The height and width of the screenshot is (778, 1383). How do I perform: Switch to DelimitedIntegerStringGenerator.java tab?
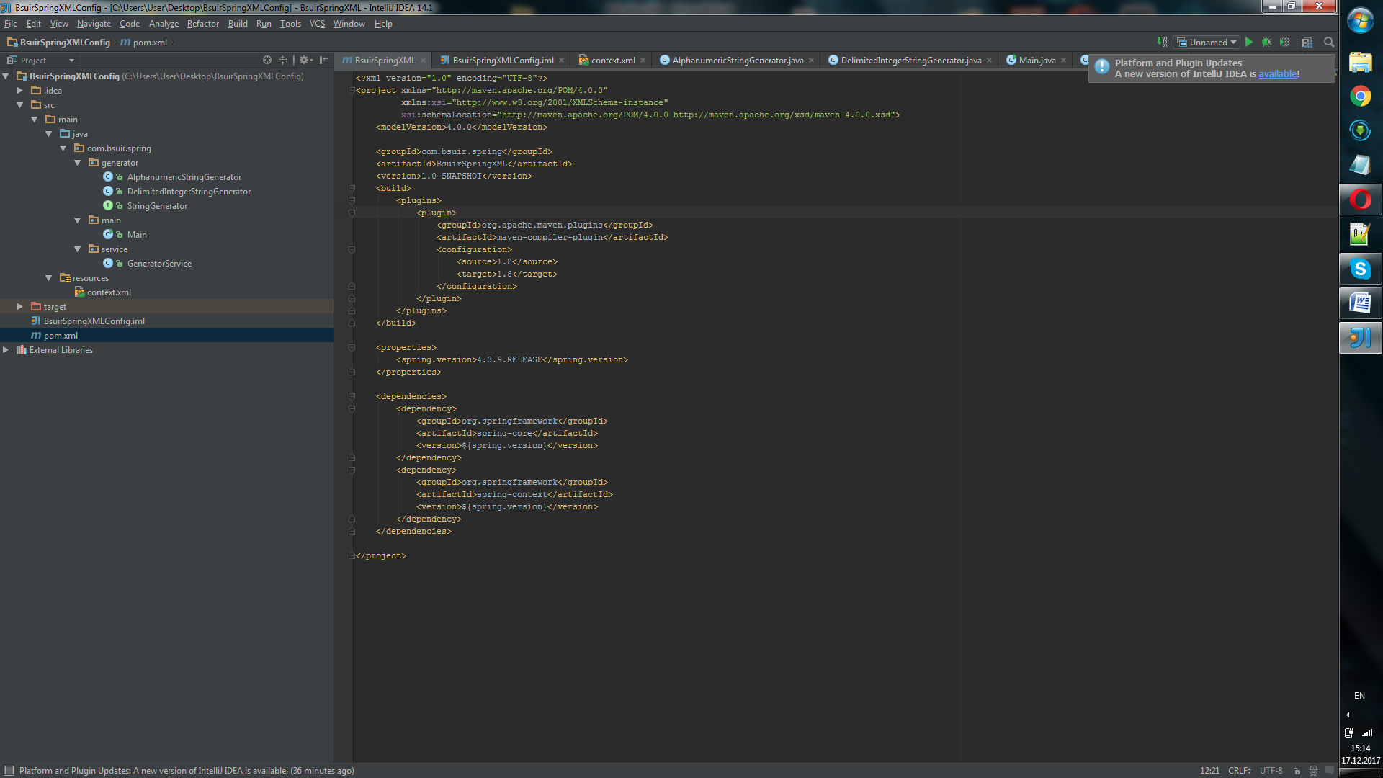(x=910, y=61)
